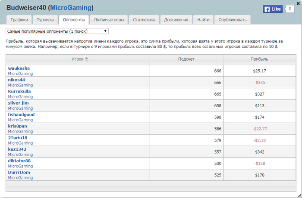Click the count value 665
Image resolution: width=302 pixels, height=198 pixels.
coord(217,94)
